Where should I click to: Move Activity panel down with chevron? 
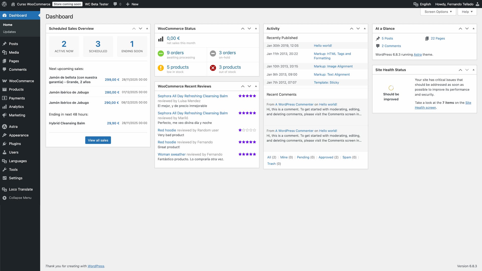pyautogui.click(x=358, y=29)
